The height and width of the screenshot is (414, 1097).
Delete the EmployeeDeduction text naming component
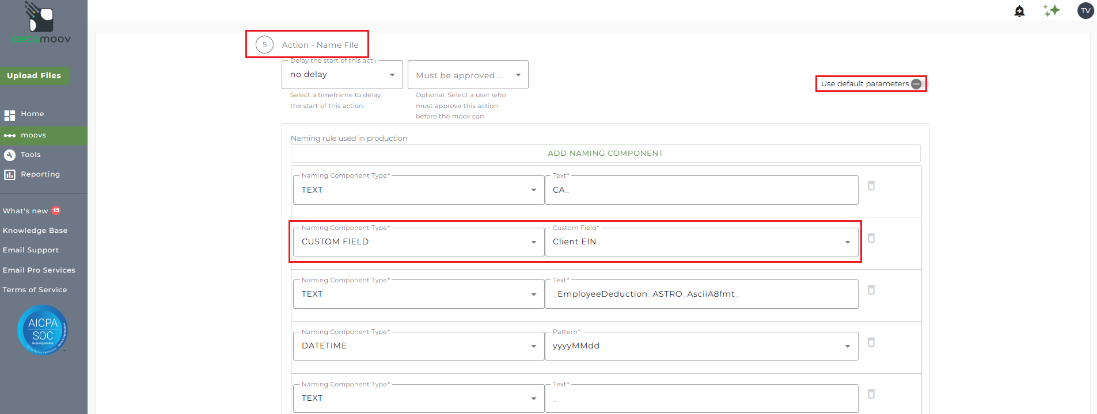click(871, 290)
